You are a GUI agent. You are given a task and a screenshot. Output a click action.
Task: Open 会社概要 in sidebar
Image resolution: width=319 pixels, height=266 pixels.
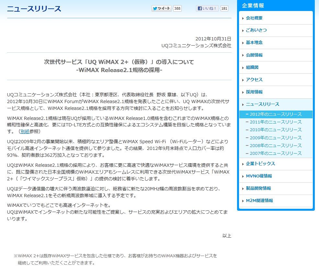254,18
